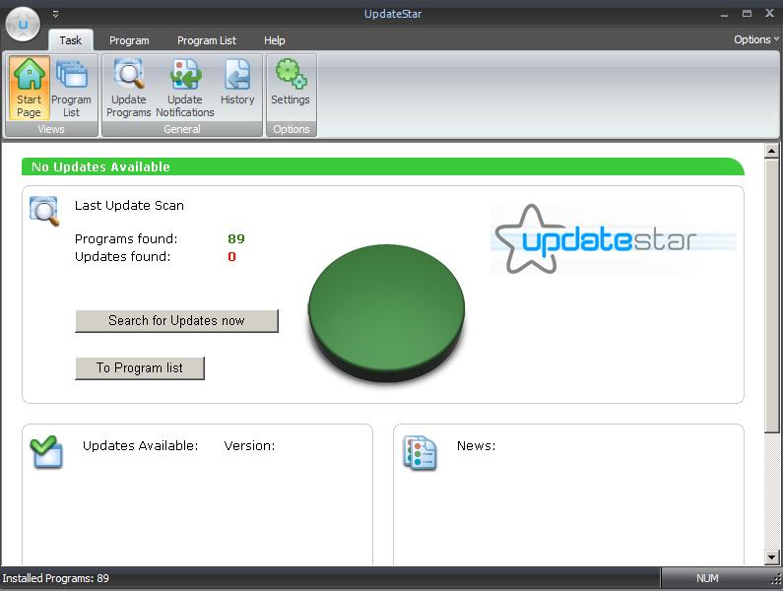
Task: Click the Updates Available checkmark icon
Action: (45, 451)
